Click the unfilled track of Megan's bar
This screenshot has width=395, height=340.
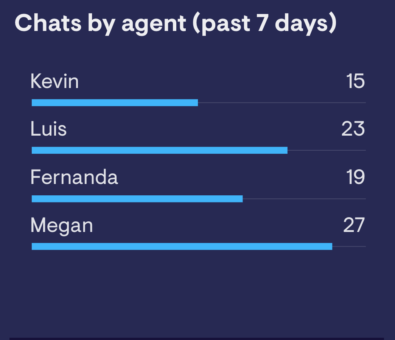click(x=349, y=246)
